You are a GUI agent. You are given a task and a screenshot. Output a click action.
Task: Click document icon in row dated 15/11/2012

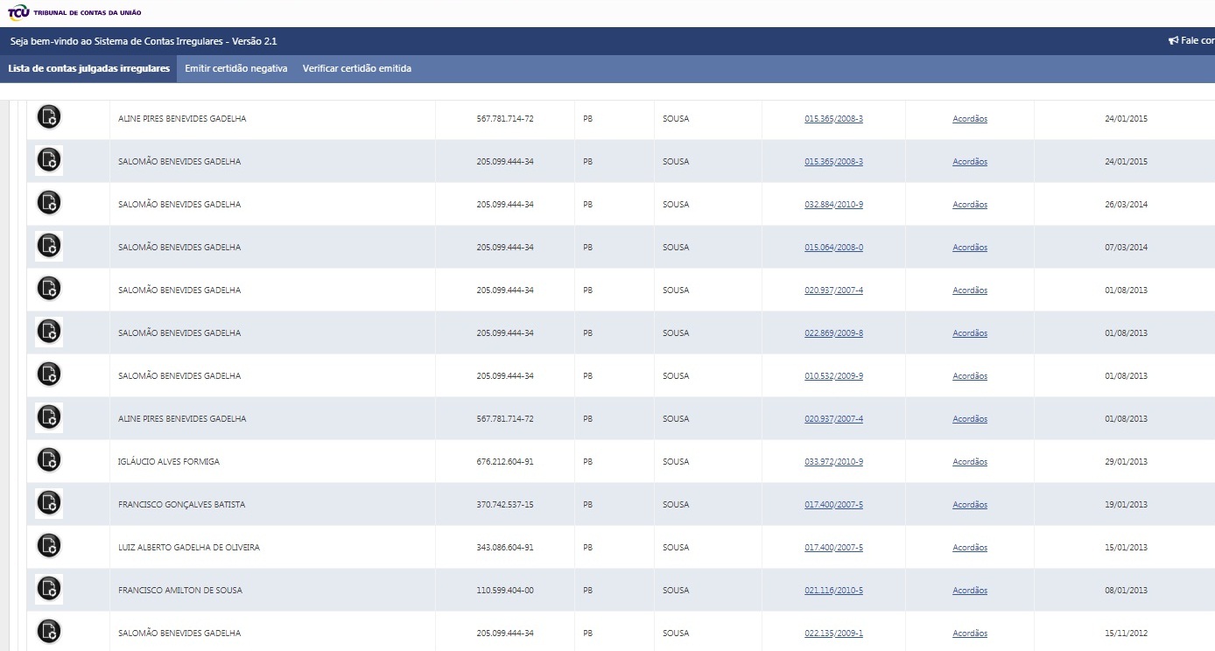(49, 632)
